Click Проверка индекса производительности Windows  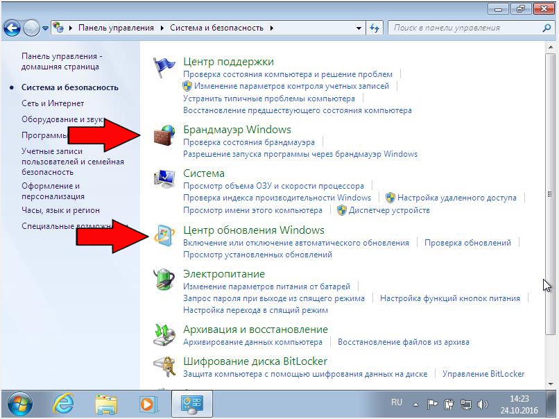277,198
